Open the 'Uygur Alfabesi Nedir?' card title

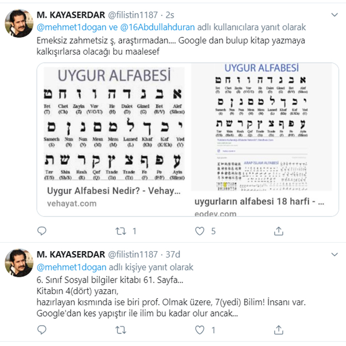pos(114,191)
